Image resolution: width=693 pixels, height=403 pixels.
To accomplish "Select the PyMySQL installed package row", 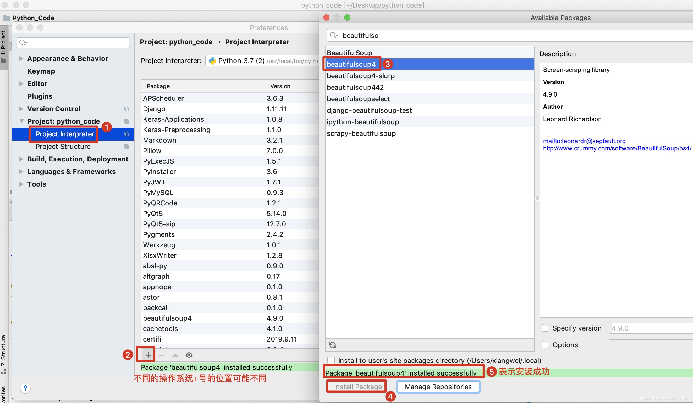I will click(x=230, y=193).
